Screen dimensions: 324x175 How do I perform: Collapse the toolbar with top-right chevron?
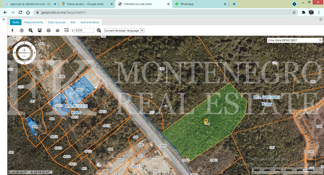[x=321, y=19]
